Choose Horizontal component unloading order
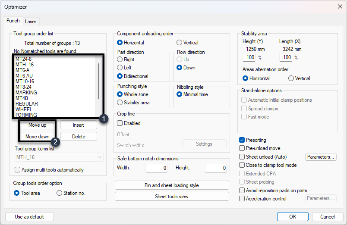Screen dimensions: 347x225 (x=131, y=42)
